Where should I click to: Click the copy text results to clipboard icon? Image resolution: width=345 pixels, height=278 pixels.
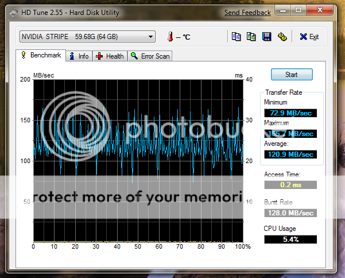click(x=236, y=37)
